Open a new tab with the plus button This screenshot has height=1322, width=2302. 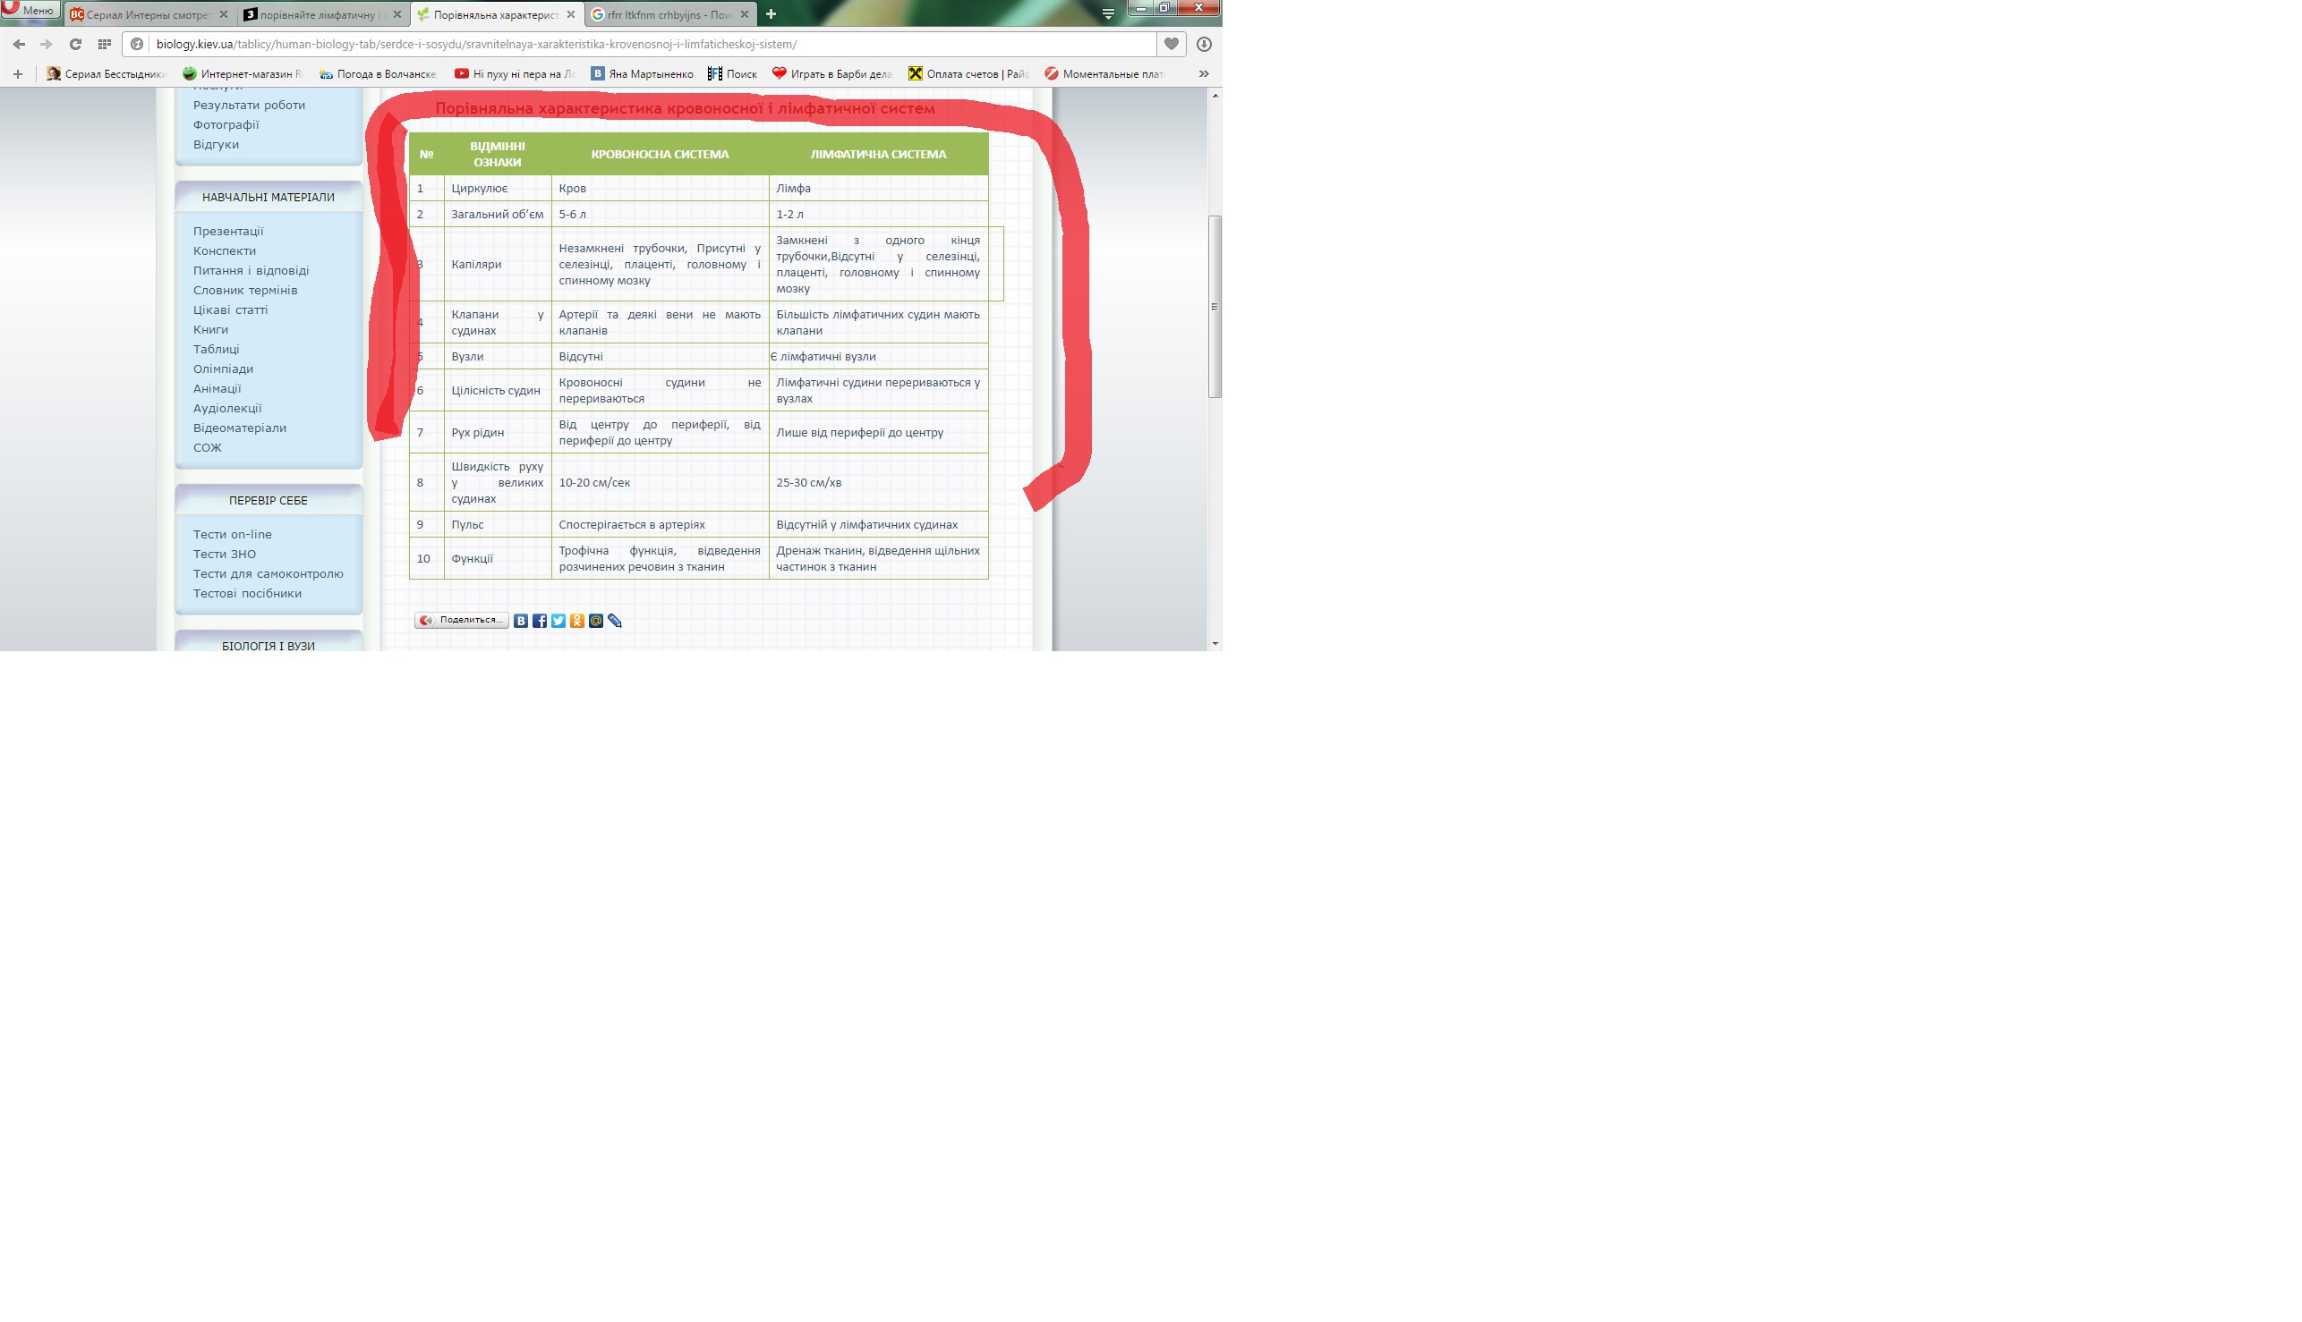[x=771, y=13]
